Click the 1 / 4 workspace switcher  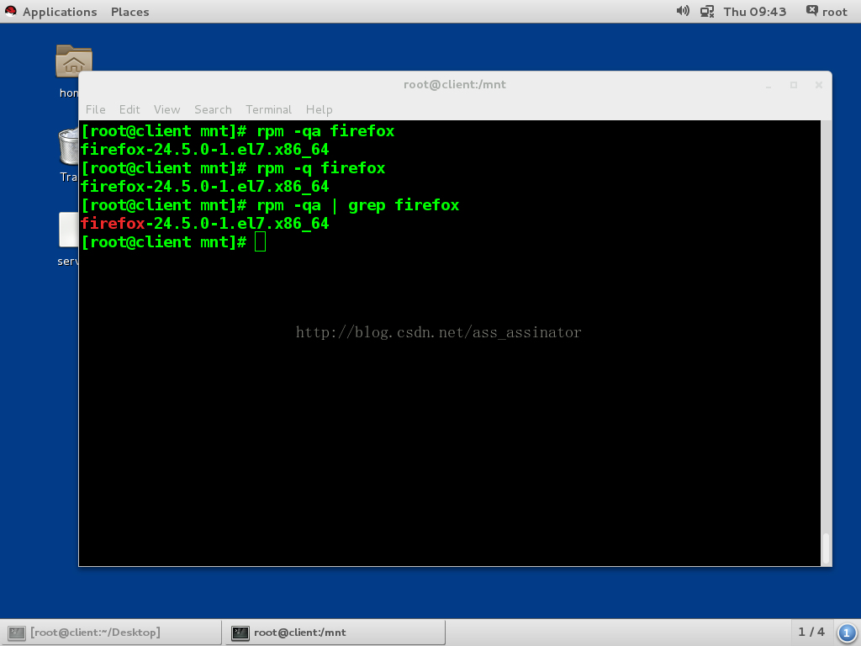coord(811,633)
